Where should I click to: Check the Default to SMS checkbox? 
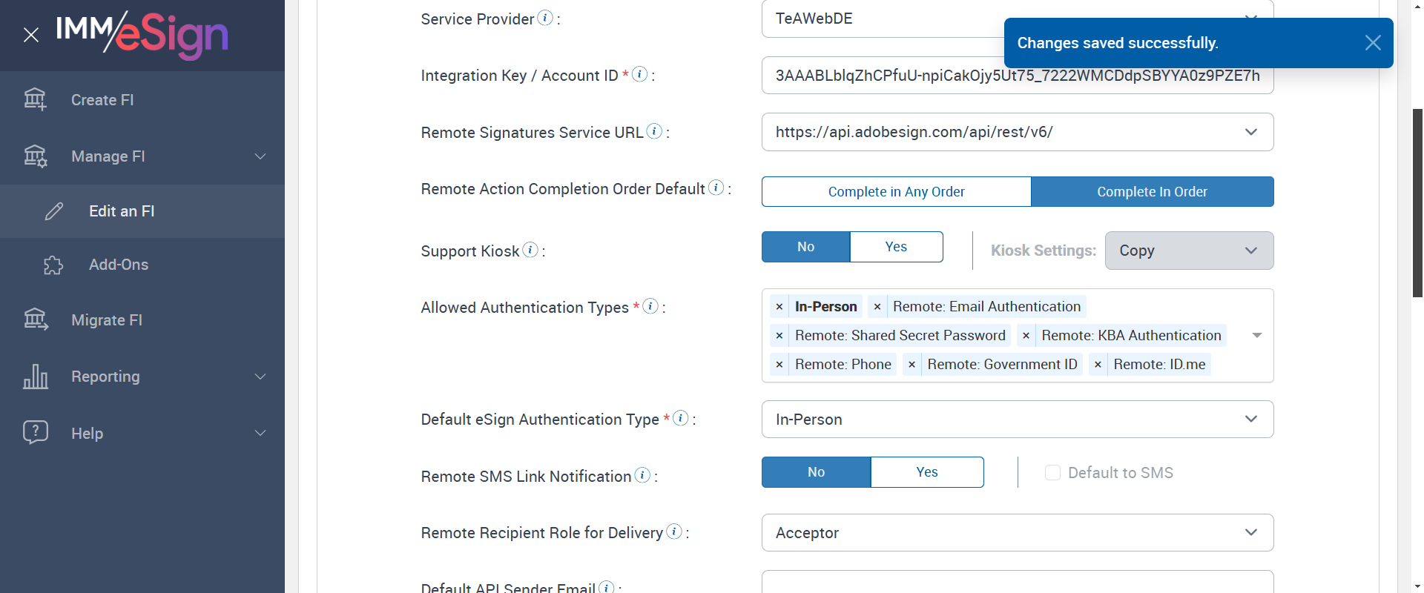click(x=1052, y=473)
